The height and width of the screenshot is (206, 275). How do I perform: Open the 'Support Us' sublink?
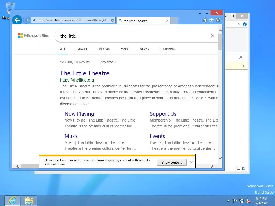[163, 114]
